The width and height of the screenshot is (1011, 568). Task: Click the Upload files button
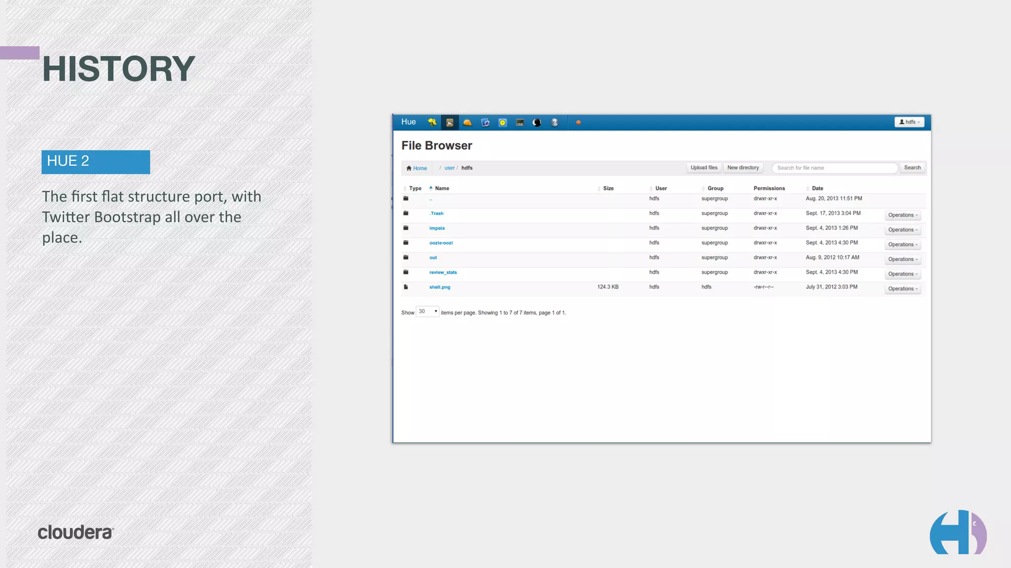point(703,168)
